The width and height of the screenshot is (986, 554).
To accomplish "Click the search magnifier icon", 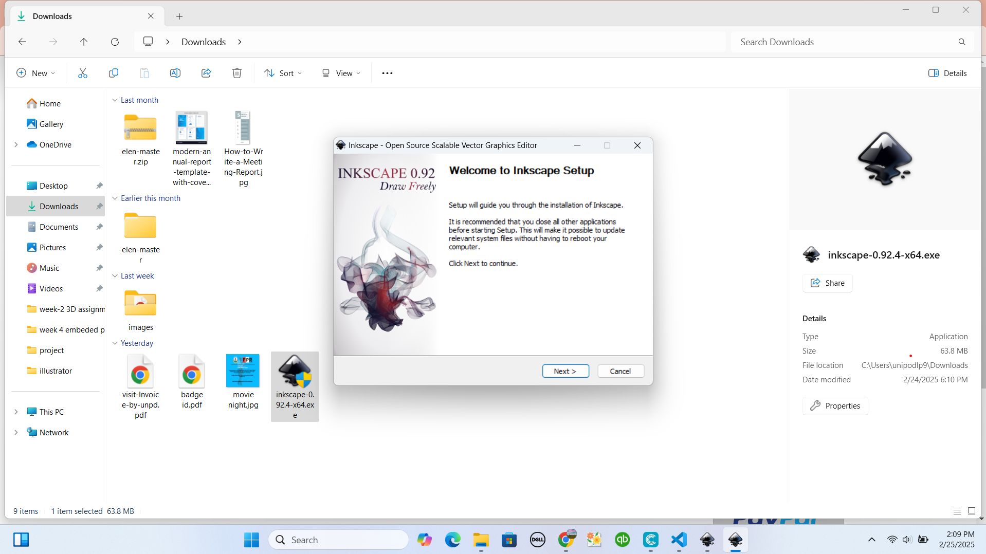I will pos(962,42).
